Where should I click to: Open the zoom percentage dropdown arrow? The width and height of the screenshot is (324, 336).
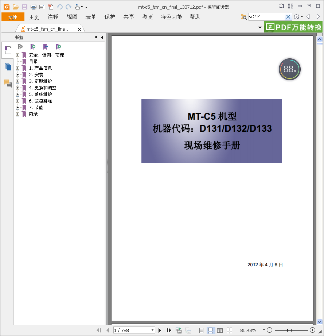click(x=264, y=330)
